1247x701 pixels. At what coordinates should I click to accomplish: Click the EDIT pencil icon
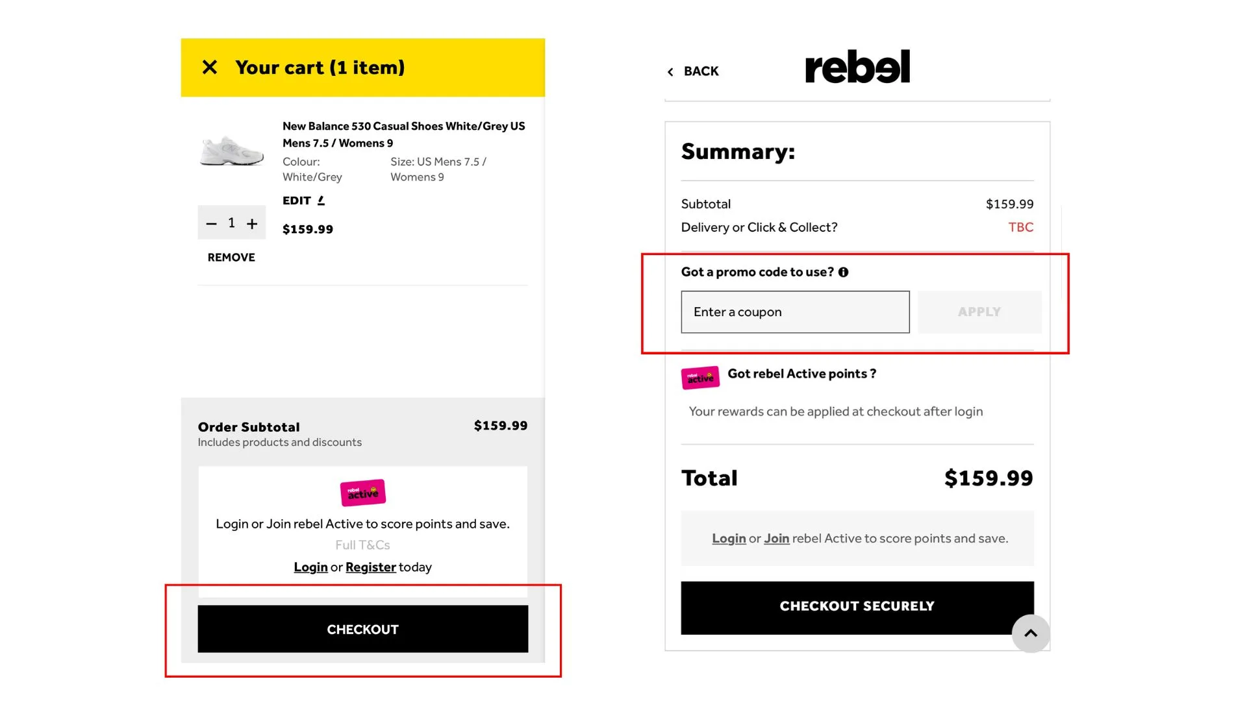321,200
